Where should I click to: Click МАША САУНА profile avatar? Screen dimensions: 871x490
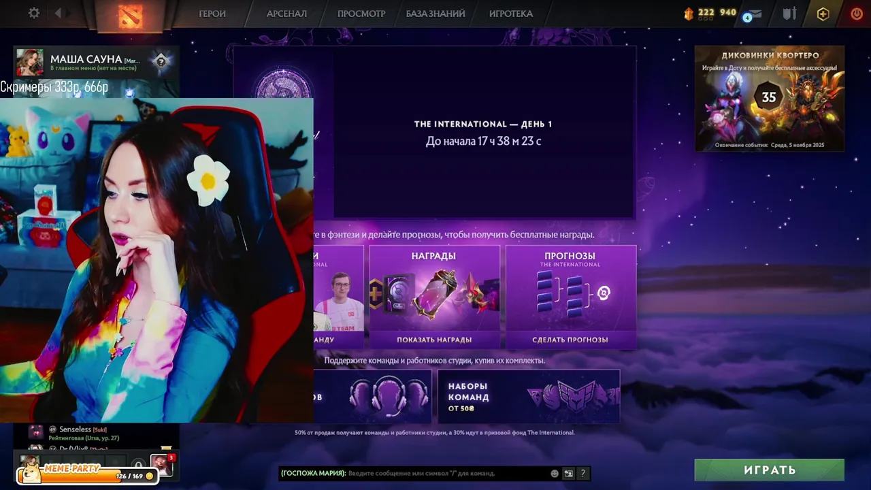coord(30,62)
